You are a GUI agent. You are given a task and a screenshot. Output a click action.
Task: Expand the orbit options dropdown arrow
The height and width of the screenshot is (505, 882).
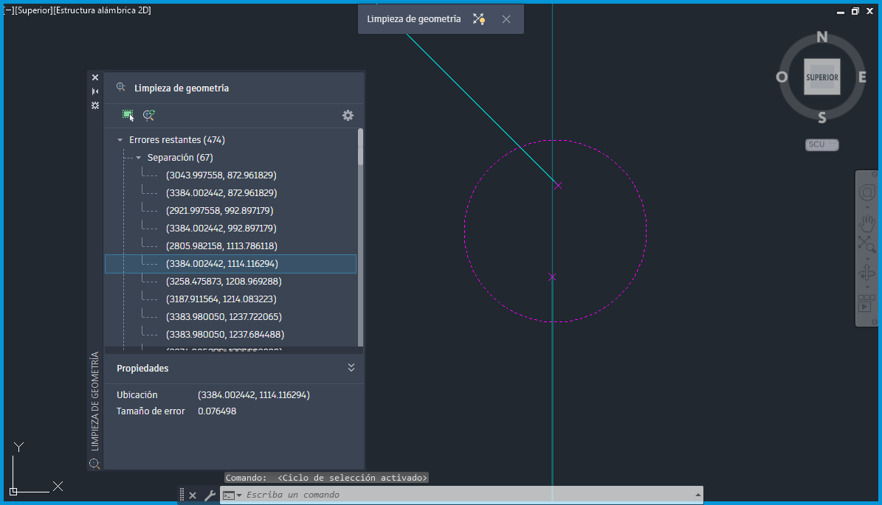[x=867, y=287]
